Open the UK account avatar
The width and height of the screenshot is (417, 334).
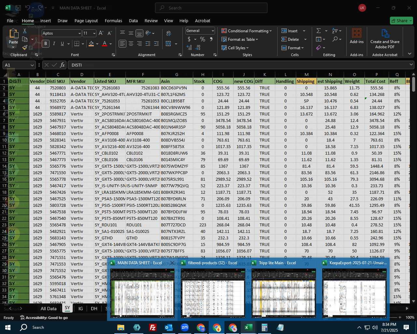[x=362, y=8]
